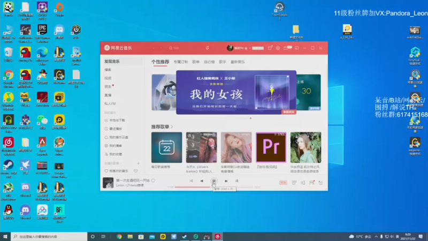Open the now-playing album cover thumbnail
Image resolution: width=428 pixels, height=241 pixels.
coord(108,183)
